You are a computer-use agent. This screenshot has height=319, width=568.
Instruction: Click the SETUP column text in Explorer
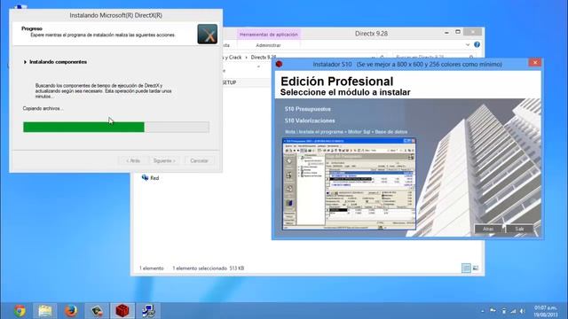(229, 82)
